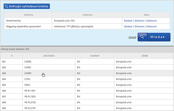Click the NORMA column header
Image resolution: width=174 pixels, height=111 pixels.
click(95, 56)
